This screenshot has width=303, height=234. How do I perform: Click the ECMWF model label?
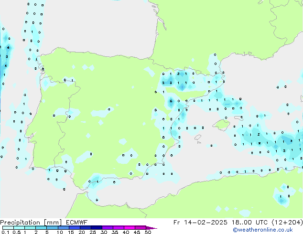tap(76, 222)
